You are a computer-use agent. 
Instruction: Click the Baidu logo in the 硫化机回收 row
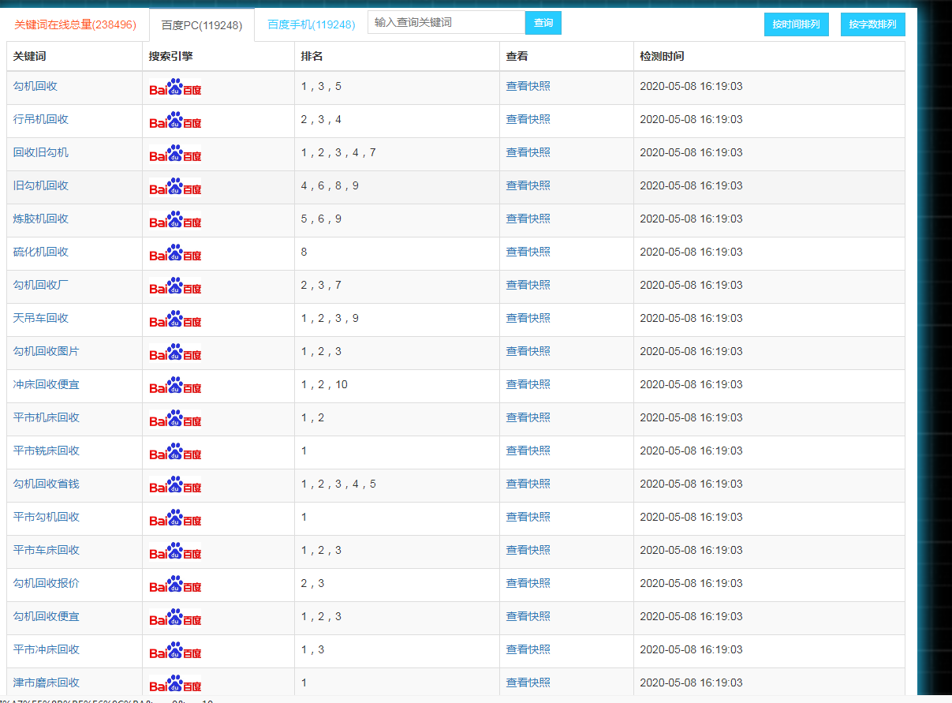pos(175,253)
